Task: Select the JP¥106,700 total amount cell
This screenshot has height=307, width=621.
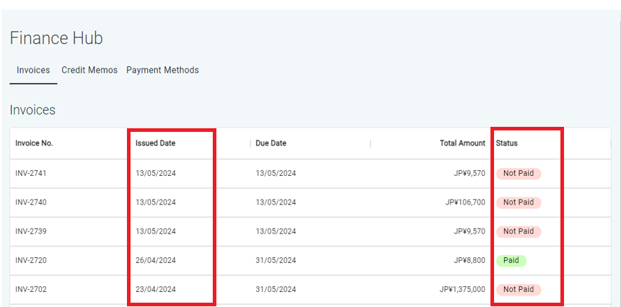Action: (x=465, y=203)
